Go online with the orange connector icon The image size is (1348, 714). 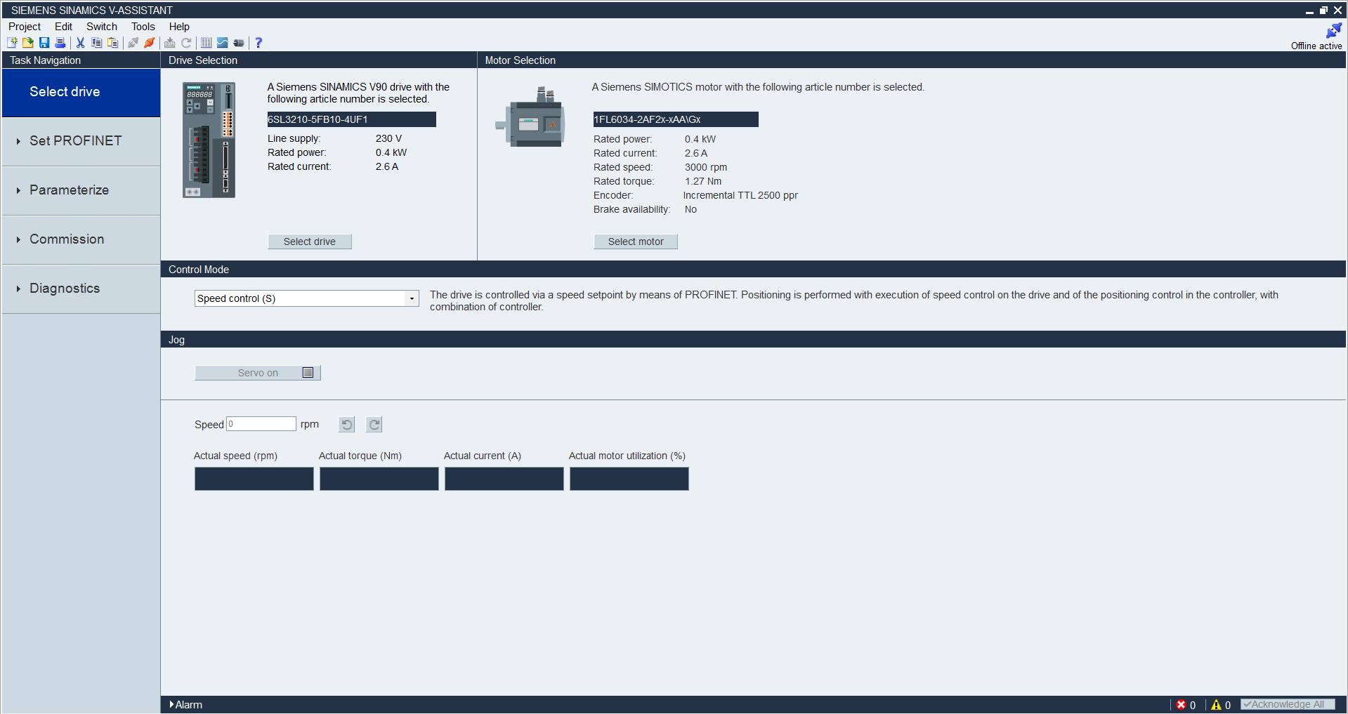pos(149,43)
